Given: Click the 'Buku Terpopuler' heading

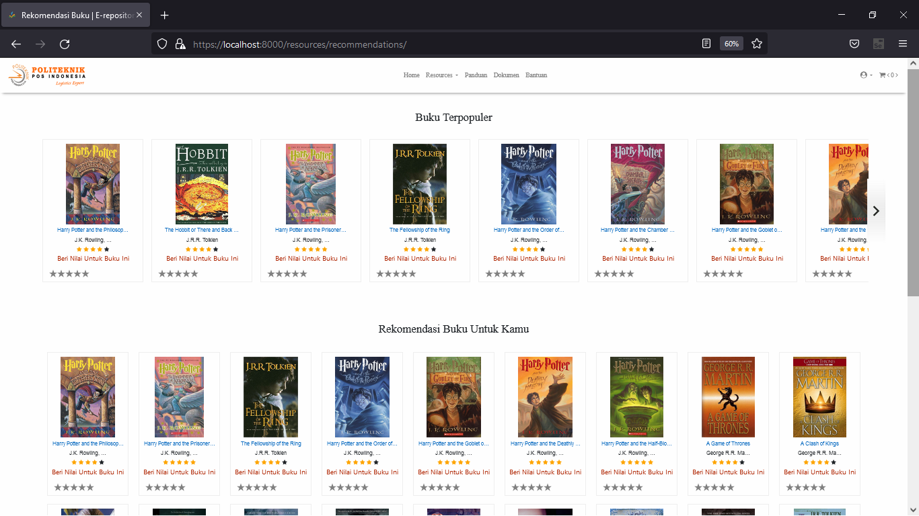Looking at the screenshot, I should [454, 118].
